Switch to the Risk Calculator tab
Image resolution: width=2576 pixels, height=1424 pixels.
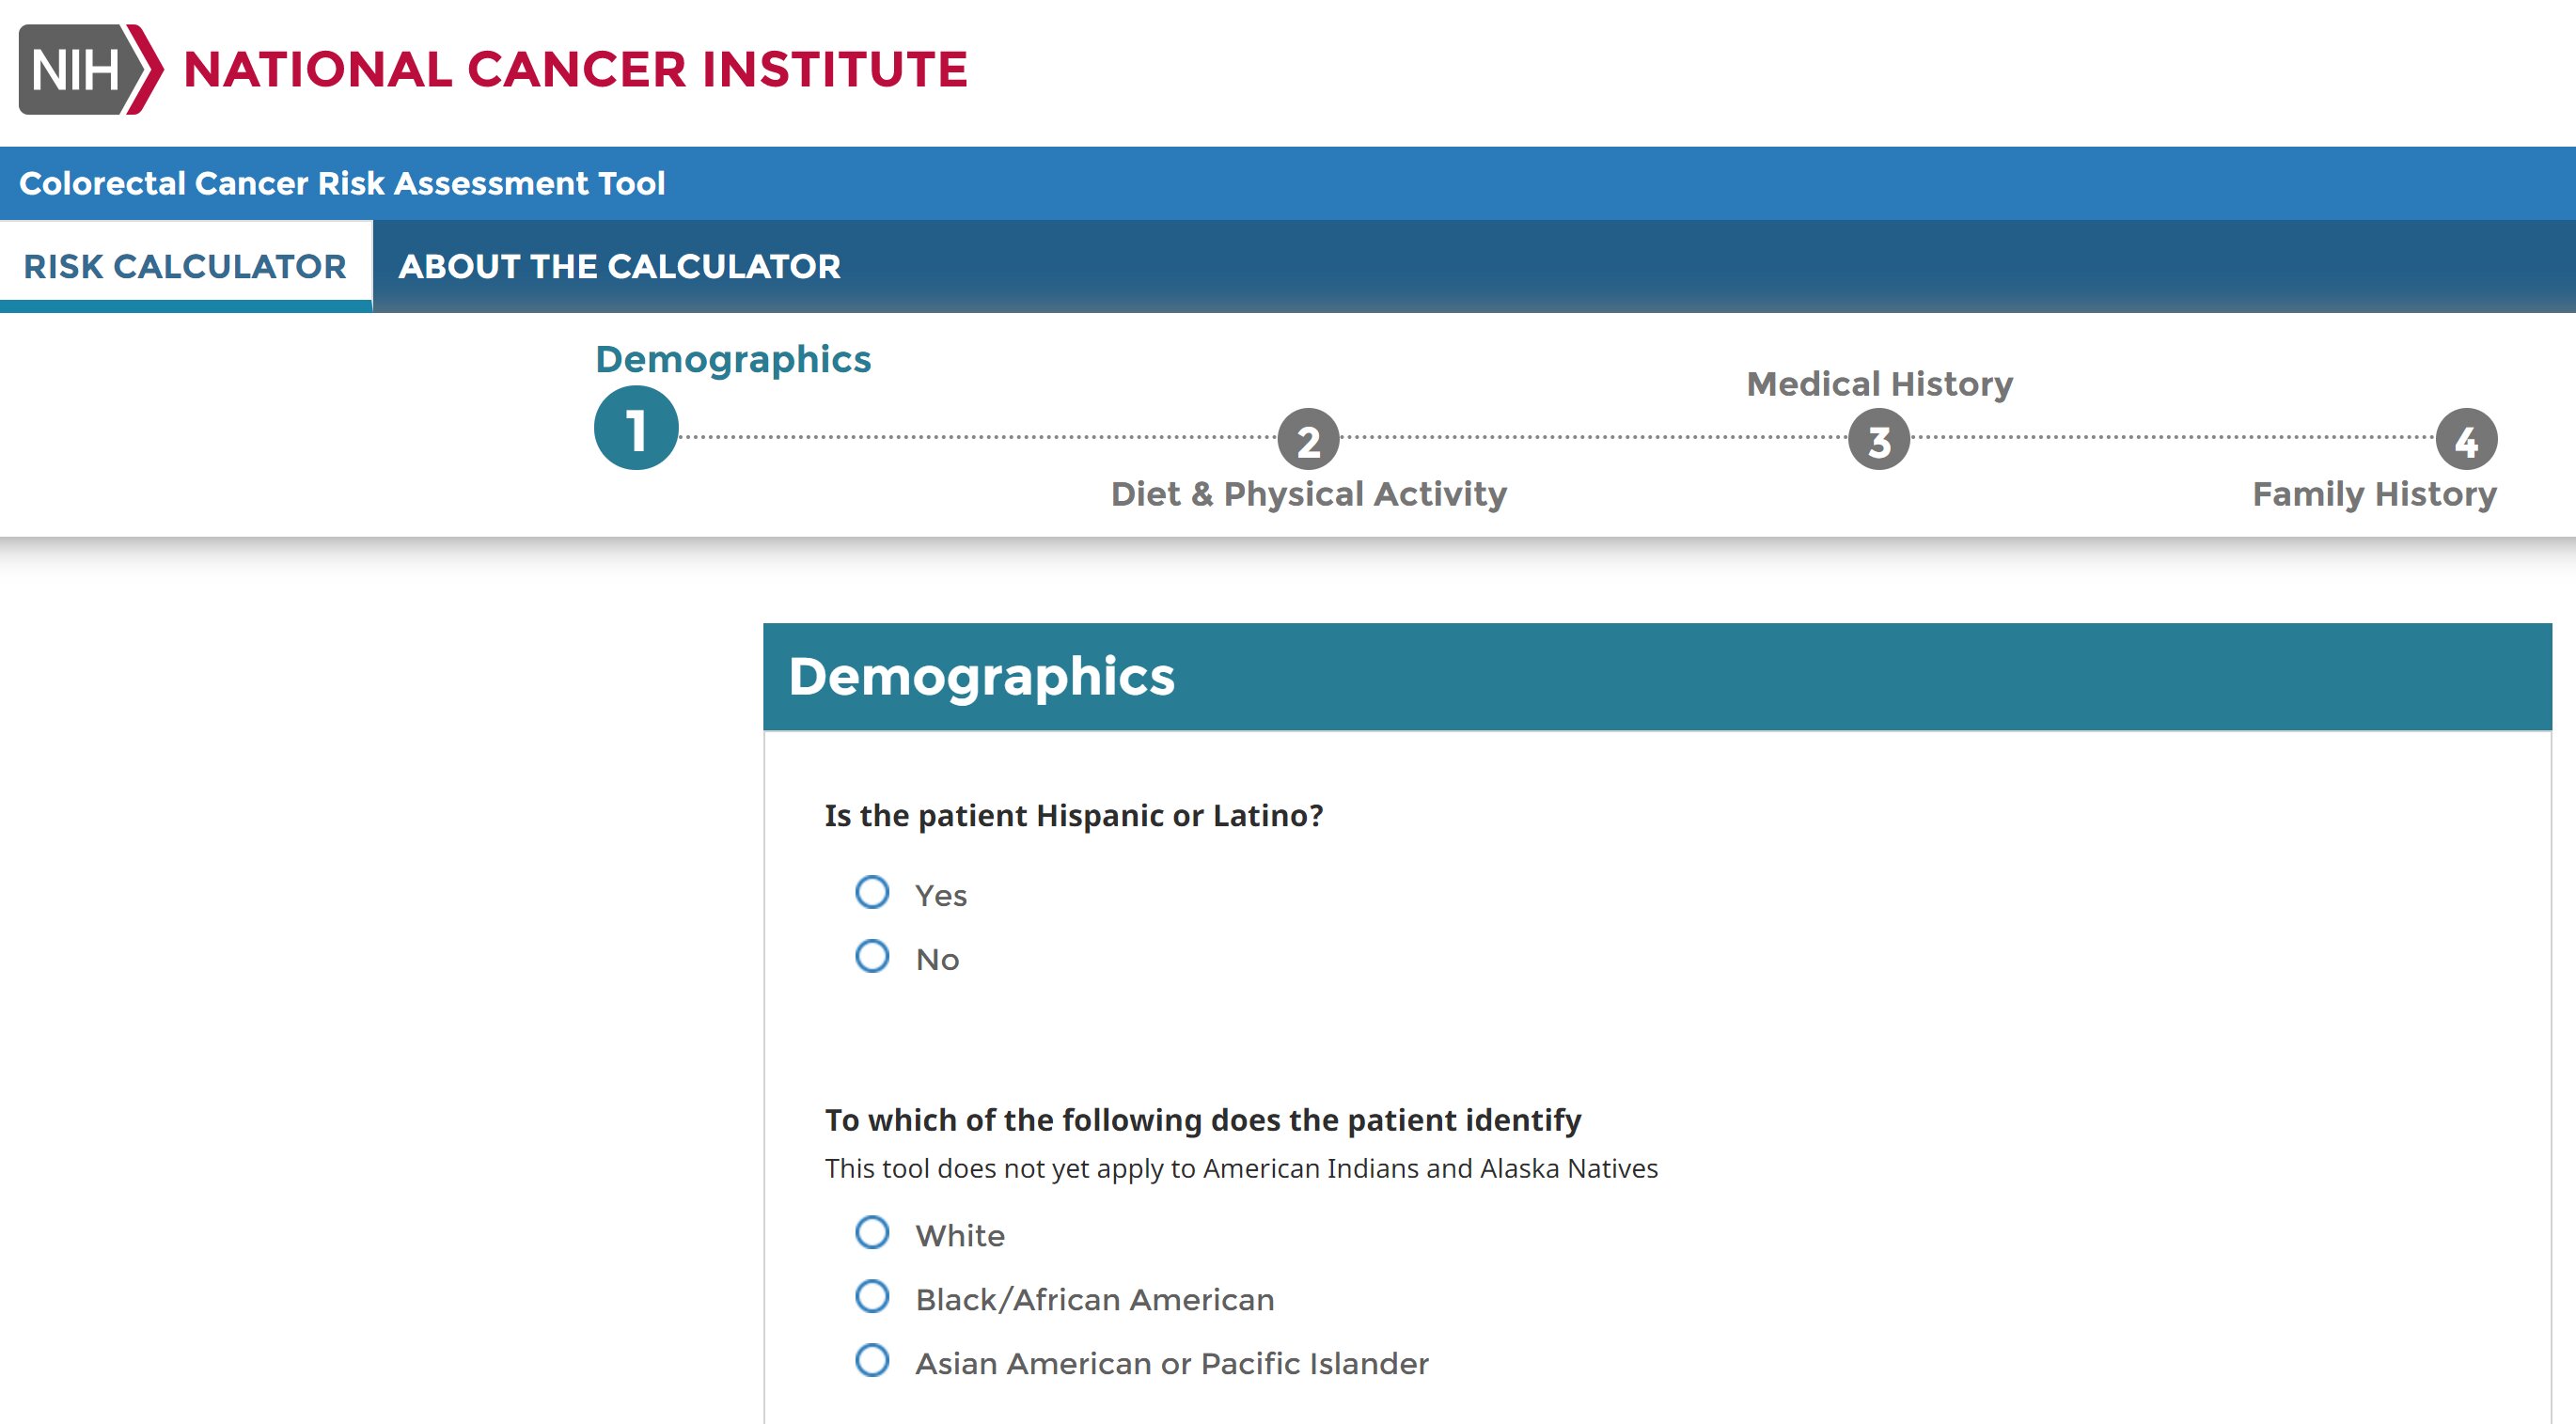(x=185, y=266)
